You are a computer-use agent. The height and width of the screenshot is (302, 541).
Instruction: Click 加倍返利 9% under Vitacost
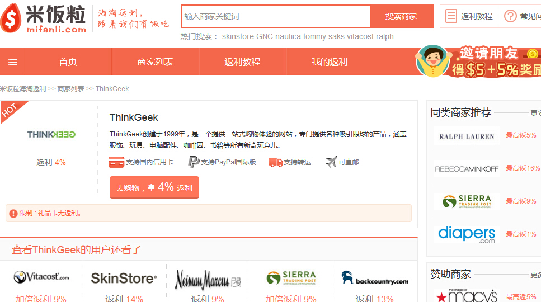[x=41, y=299]
